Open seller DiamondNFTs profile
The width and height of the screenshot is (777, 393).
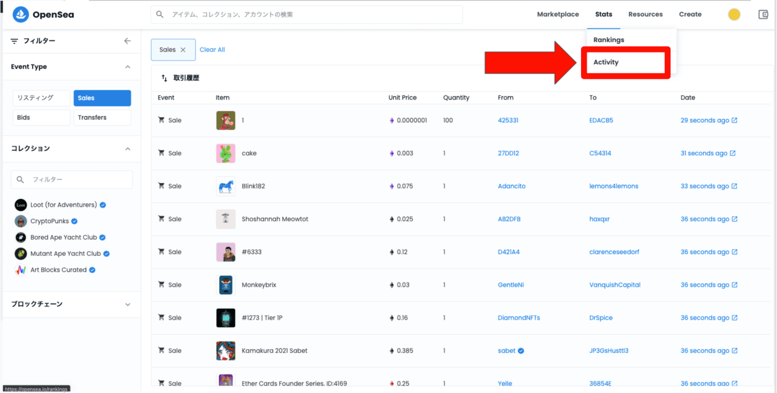pyautogui.click(x=519, y=318)
